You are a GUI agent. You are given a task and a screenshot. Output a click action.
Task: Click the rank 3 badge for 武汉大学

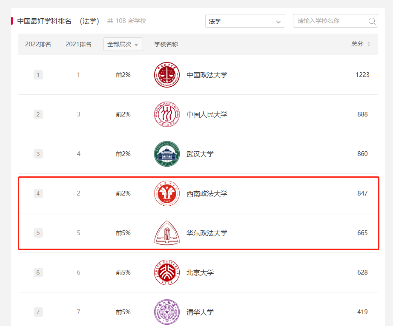click(38, 154)
